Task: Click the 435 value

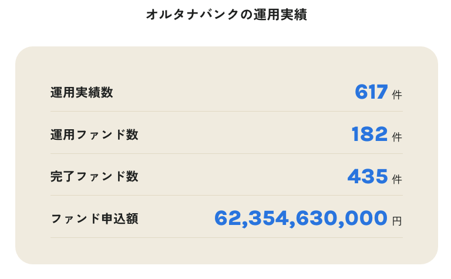Action: point(368,176)
